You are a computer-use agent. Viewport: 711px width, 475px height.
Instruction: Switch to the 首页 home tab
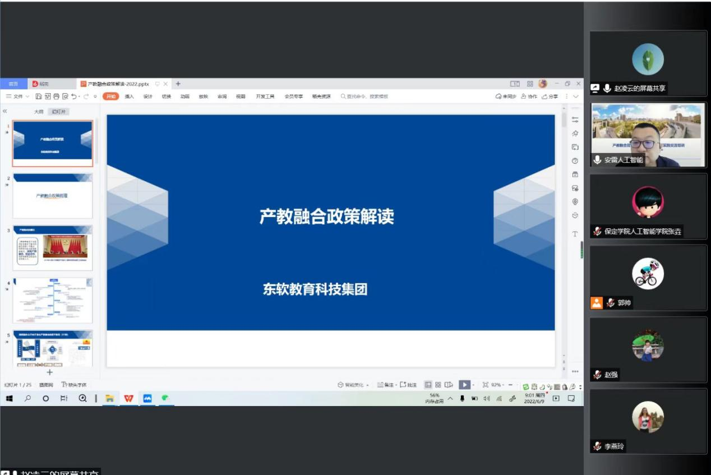[x=13, y=84]
